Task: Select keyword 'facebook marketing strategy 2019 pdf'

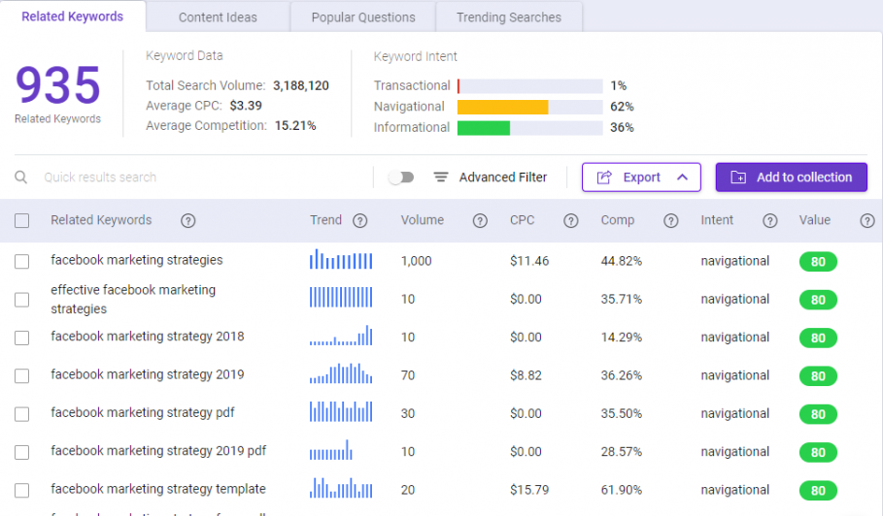Action: pos(158,451)
